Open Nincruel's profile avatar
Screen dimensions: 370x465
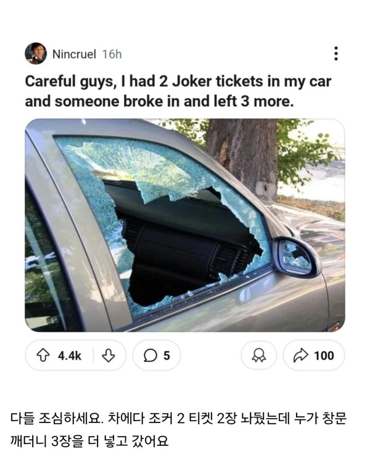coord(36,54)
